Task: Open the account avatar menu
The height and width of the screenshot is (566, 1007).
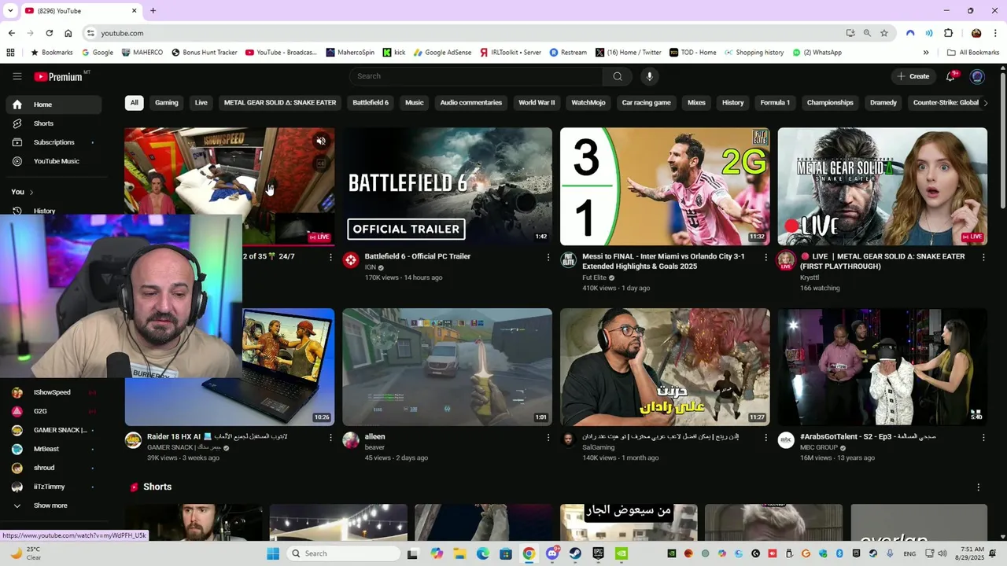Action: tap(977, 76)
